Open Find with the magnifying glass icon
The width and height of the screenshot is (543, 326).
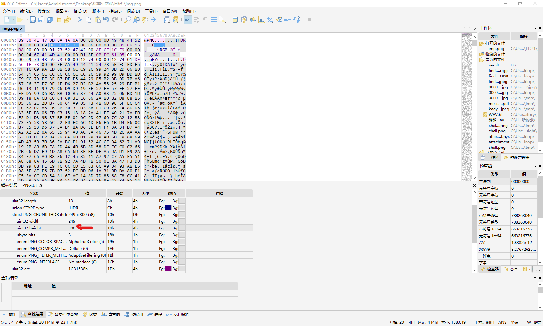point(128,20)
